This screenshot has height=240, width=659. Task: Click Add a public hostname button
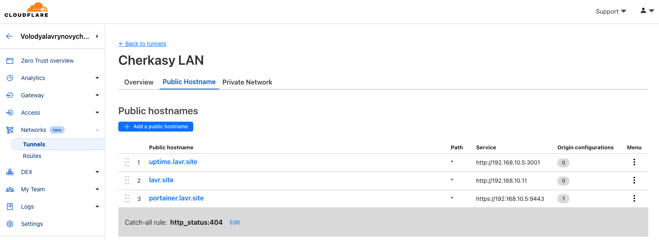click(x=156, y=127)
